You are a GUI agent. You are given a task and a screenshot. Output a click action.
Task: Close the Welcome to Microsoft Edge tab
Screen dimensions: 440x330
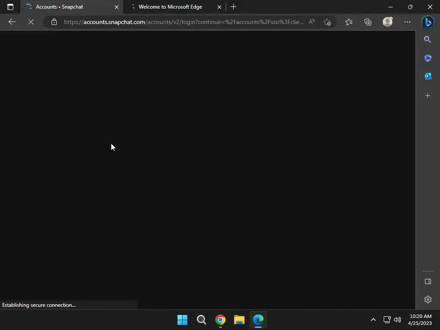click(219, 7)
